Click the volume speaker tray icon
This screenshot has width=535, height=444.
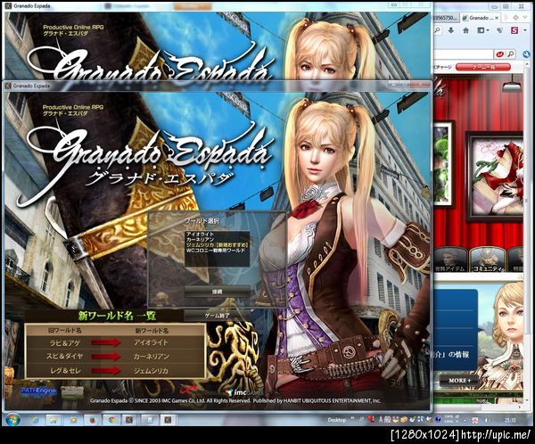pyautogui.click(x=489, y=420)
